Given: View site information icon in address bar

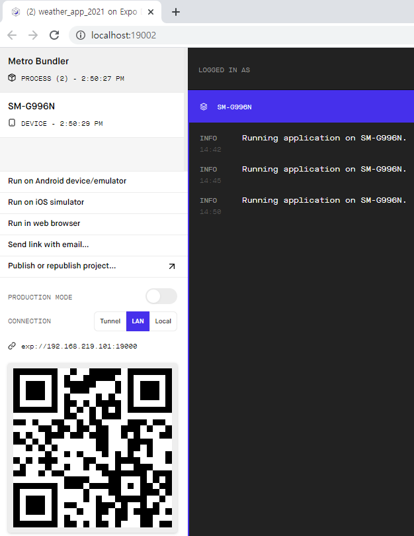Looking at the screenshot, I should point(81,35).
